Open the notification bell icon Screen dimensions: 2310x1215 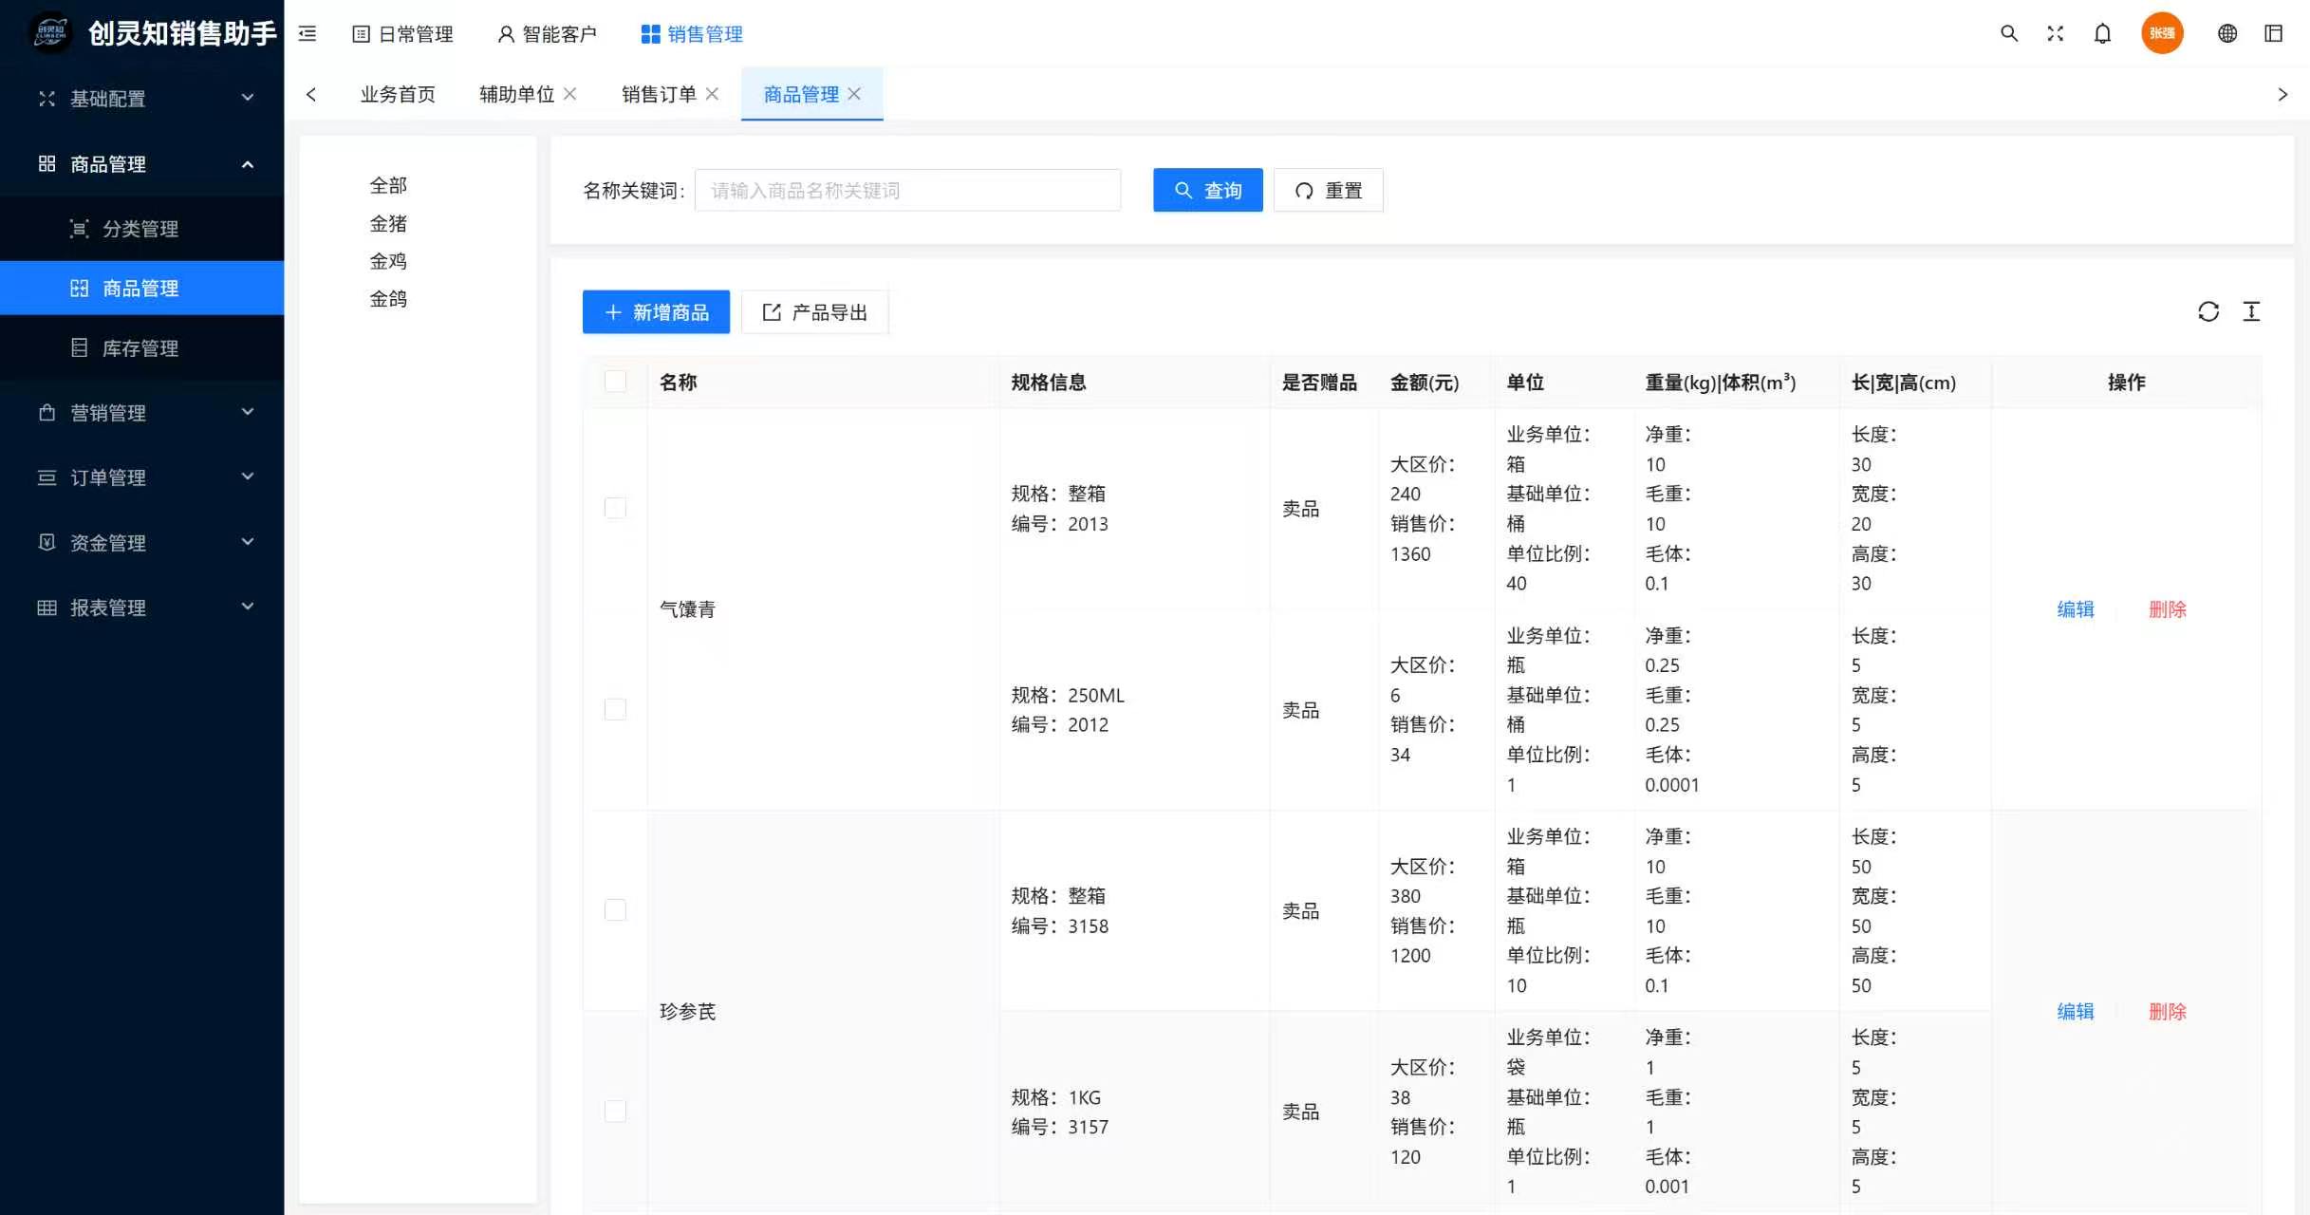pyautogui.click(x=2103, y=33)
